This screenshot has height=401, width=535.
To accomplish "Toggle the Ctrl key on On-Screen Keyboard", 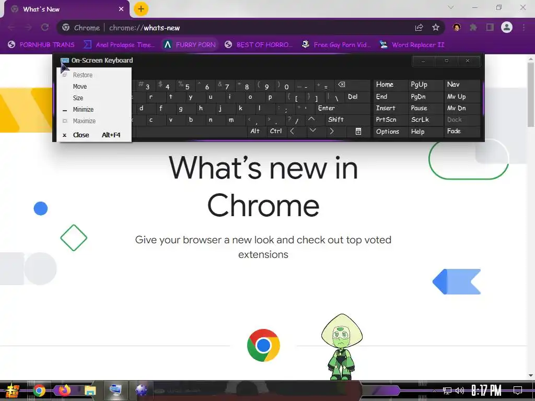I will click(x=276, y=131).
